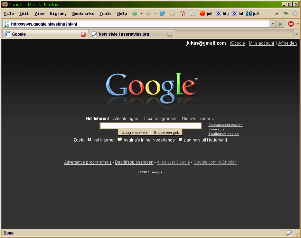
Task: Click the 'Done' status bar text
Action: 9,233
